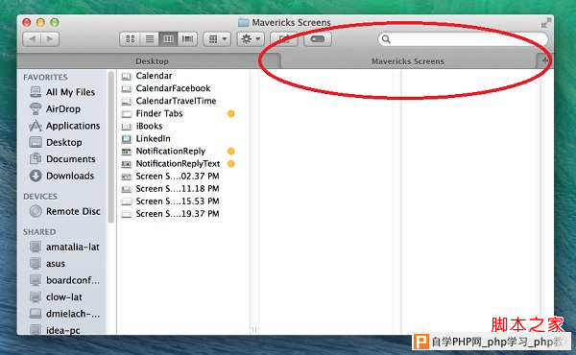Click the Edit Tags toolbar button
Screen dimensions: 576x355
[318, 39]
